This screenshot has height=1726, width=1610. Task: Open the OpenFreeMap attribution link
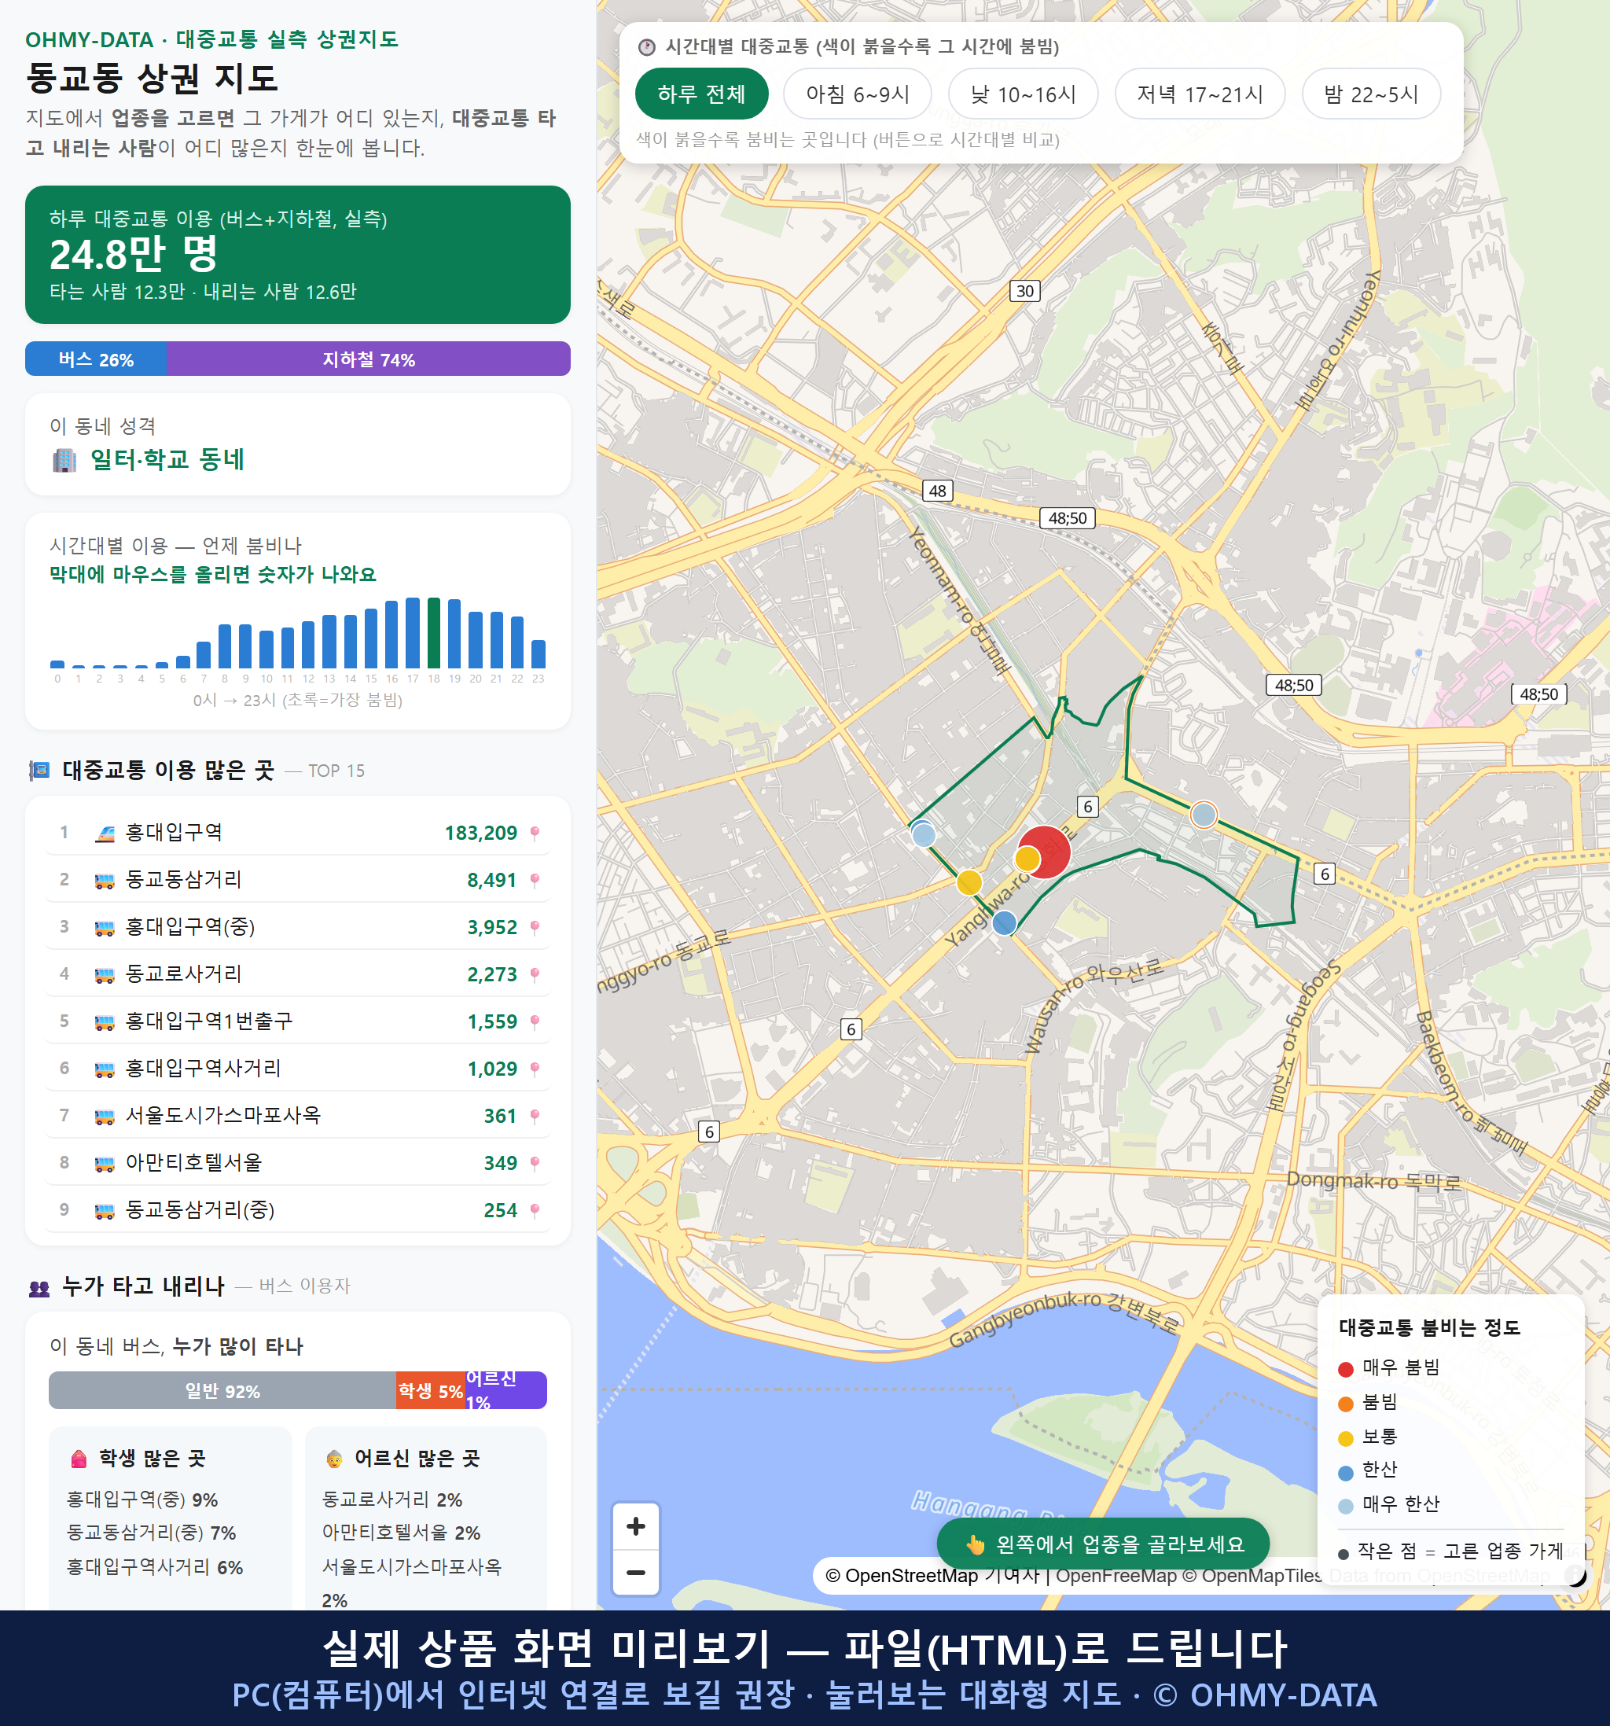click(x=1116, y=1576)
